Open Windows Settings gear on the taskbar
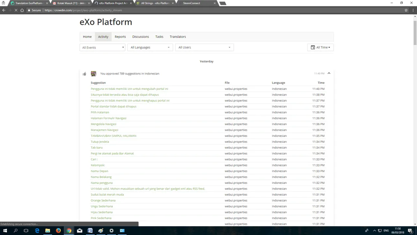417x235 pixels. tap(111, 230)
